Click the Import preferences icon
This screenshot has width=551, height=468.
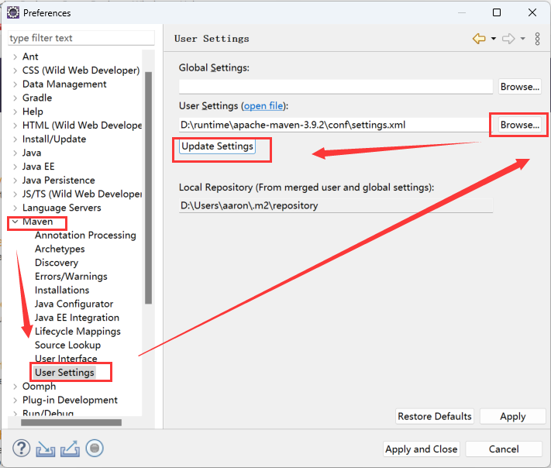(45, 449)
